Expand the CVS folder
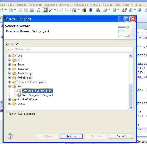This screenshot has height=144, width=147. [9, 56]
